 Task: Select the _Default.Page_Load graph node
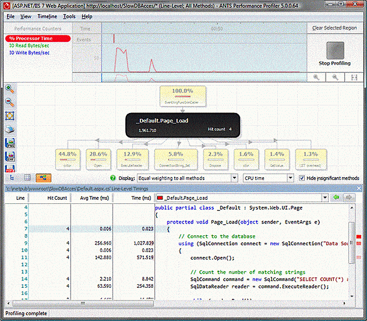coord(183,125)
